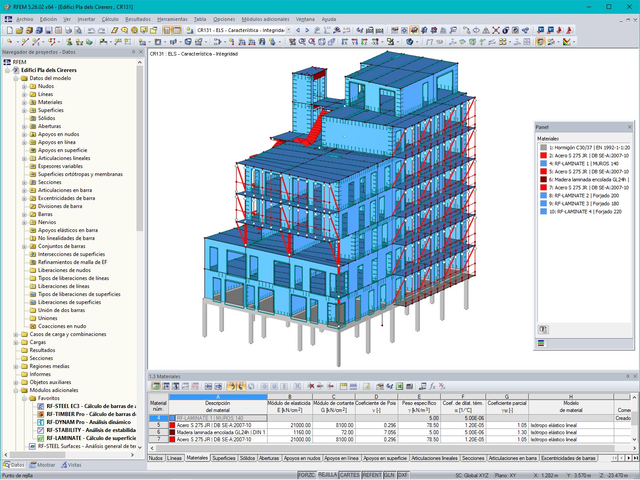This screenshot has width=640, height=480.
Task: Open the Cálculo menu
Action: coord(110,19)
